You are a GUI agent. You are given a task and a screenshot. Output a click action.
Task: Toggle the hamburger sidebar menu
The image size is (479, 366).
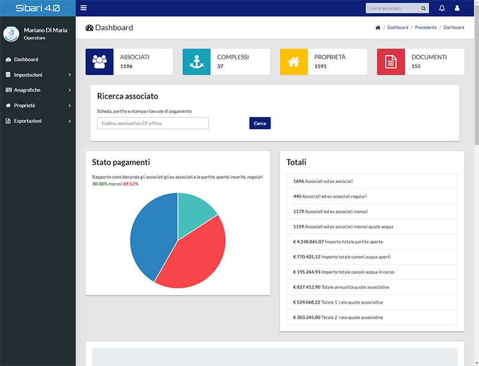[83, 8]
